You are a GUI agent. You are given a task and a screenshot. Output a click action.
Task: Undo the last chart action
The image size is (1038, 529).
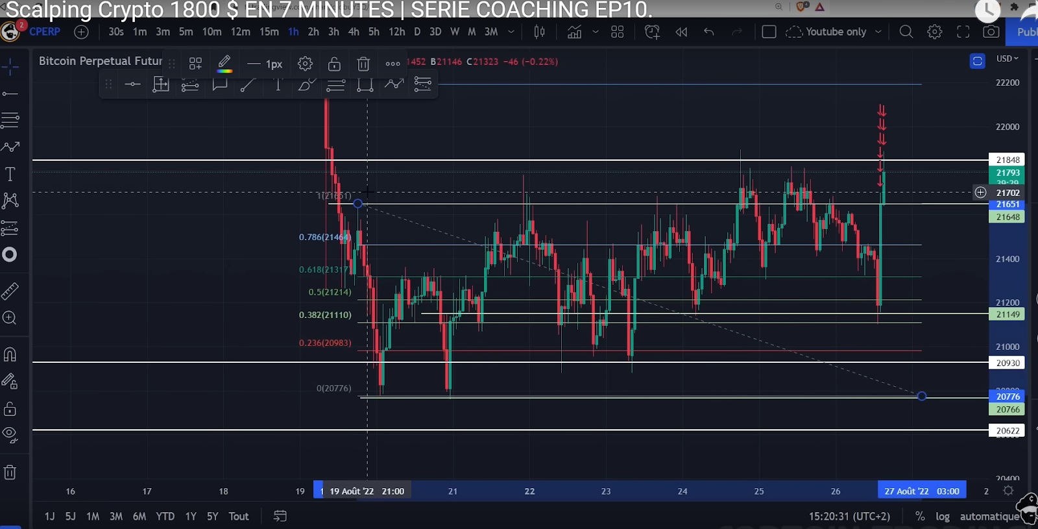[x=709, y=32]
